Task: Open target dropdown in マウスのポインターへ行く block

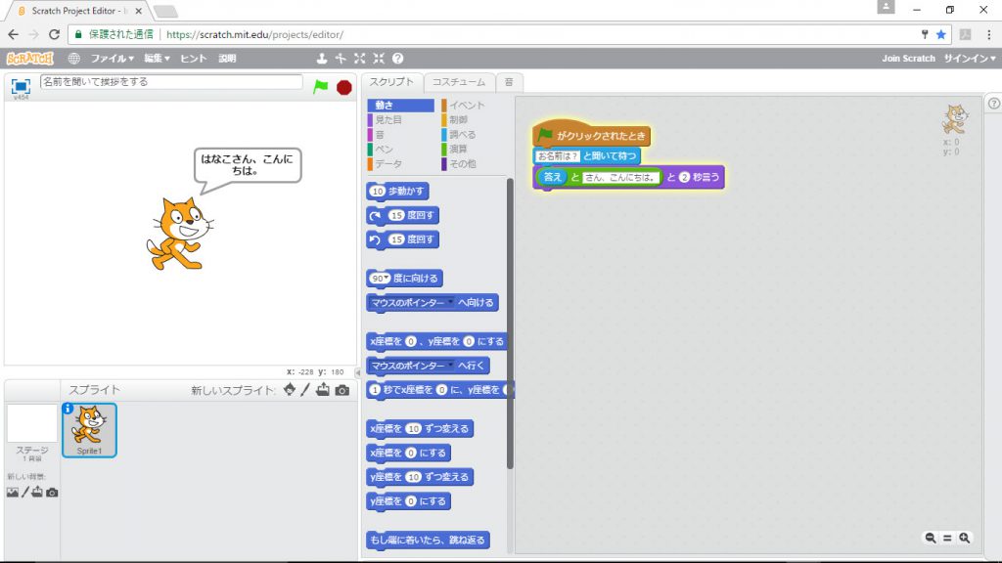Action: [x=450, y=366]
